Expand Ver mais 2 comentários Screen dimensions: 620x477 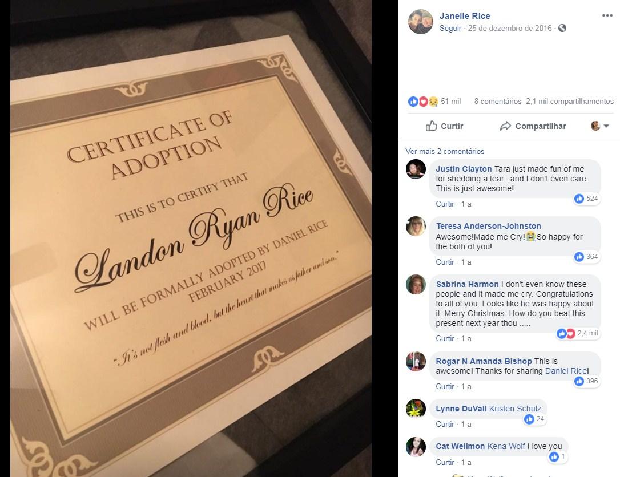click(444, 151)
